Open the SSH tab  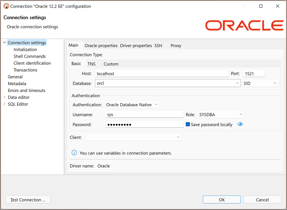(x=158, y=45)
